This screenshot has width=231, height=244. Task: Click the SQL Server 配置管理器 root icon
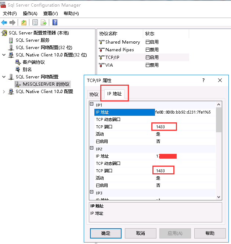4,33
